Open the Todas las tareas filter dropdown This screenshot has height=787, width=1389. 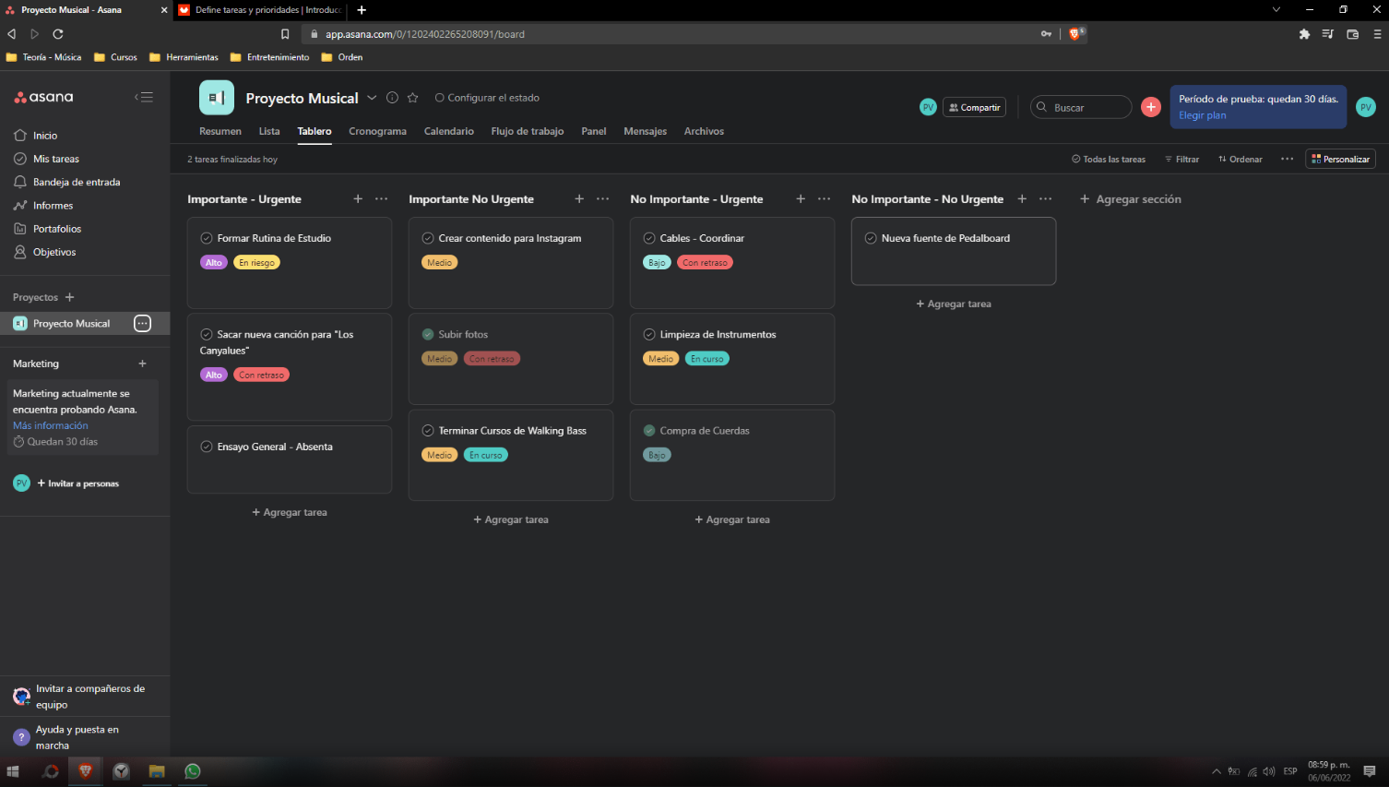click(x=1109, y=160)
